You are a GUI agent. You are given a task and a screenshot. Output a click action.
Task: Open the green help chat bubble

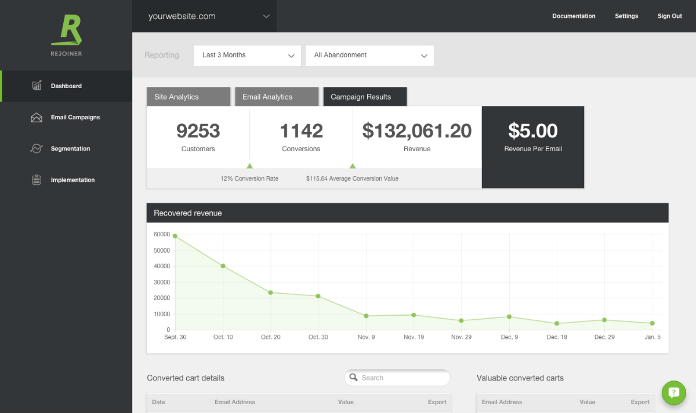click(x=673, y=392)
